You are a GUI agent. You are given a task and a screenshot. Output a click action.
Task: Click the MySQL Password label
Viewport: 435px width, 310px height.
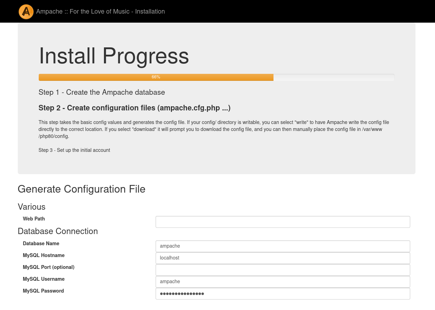pos(43,291)
